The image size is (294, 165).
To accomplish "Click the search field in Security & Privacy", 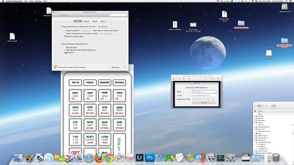I will 119,15.
